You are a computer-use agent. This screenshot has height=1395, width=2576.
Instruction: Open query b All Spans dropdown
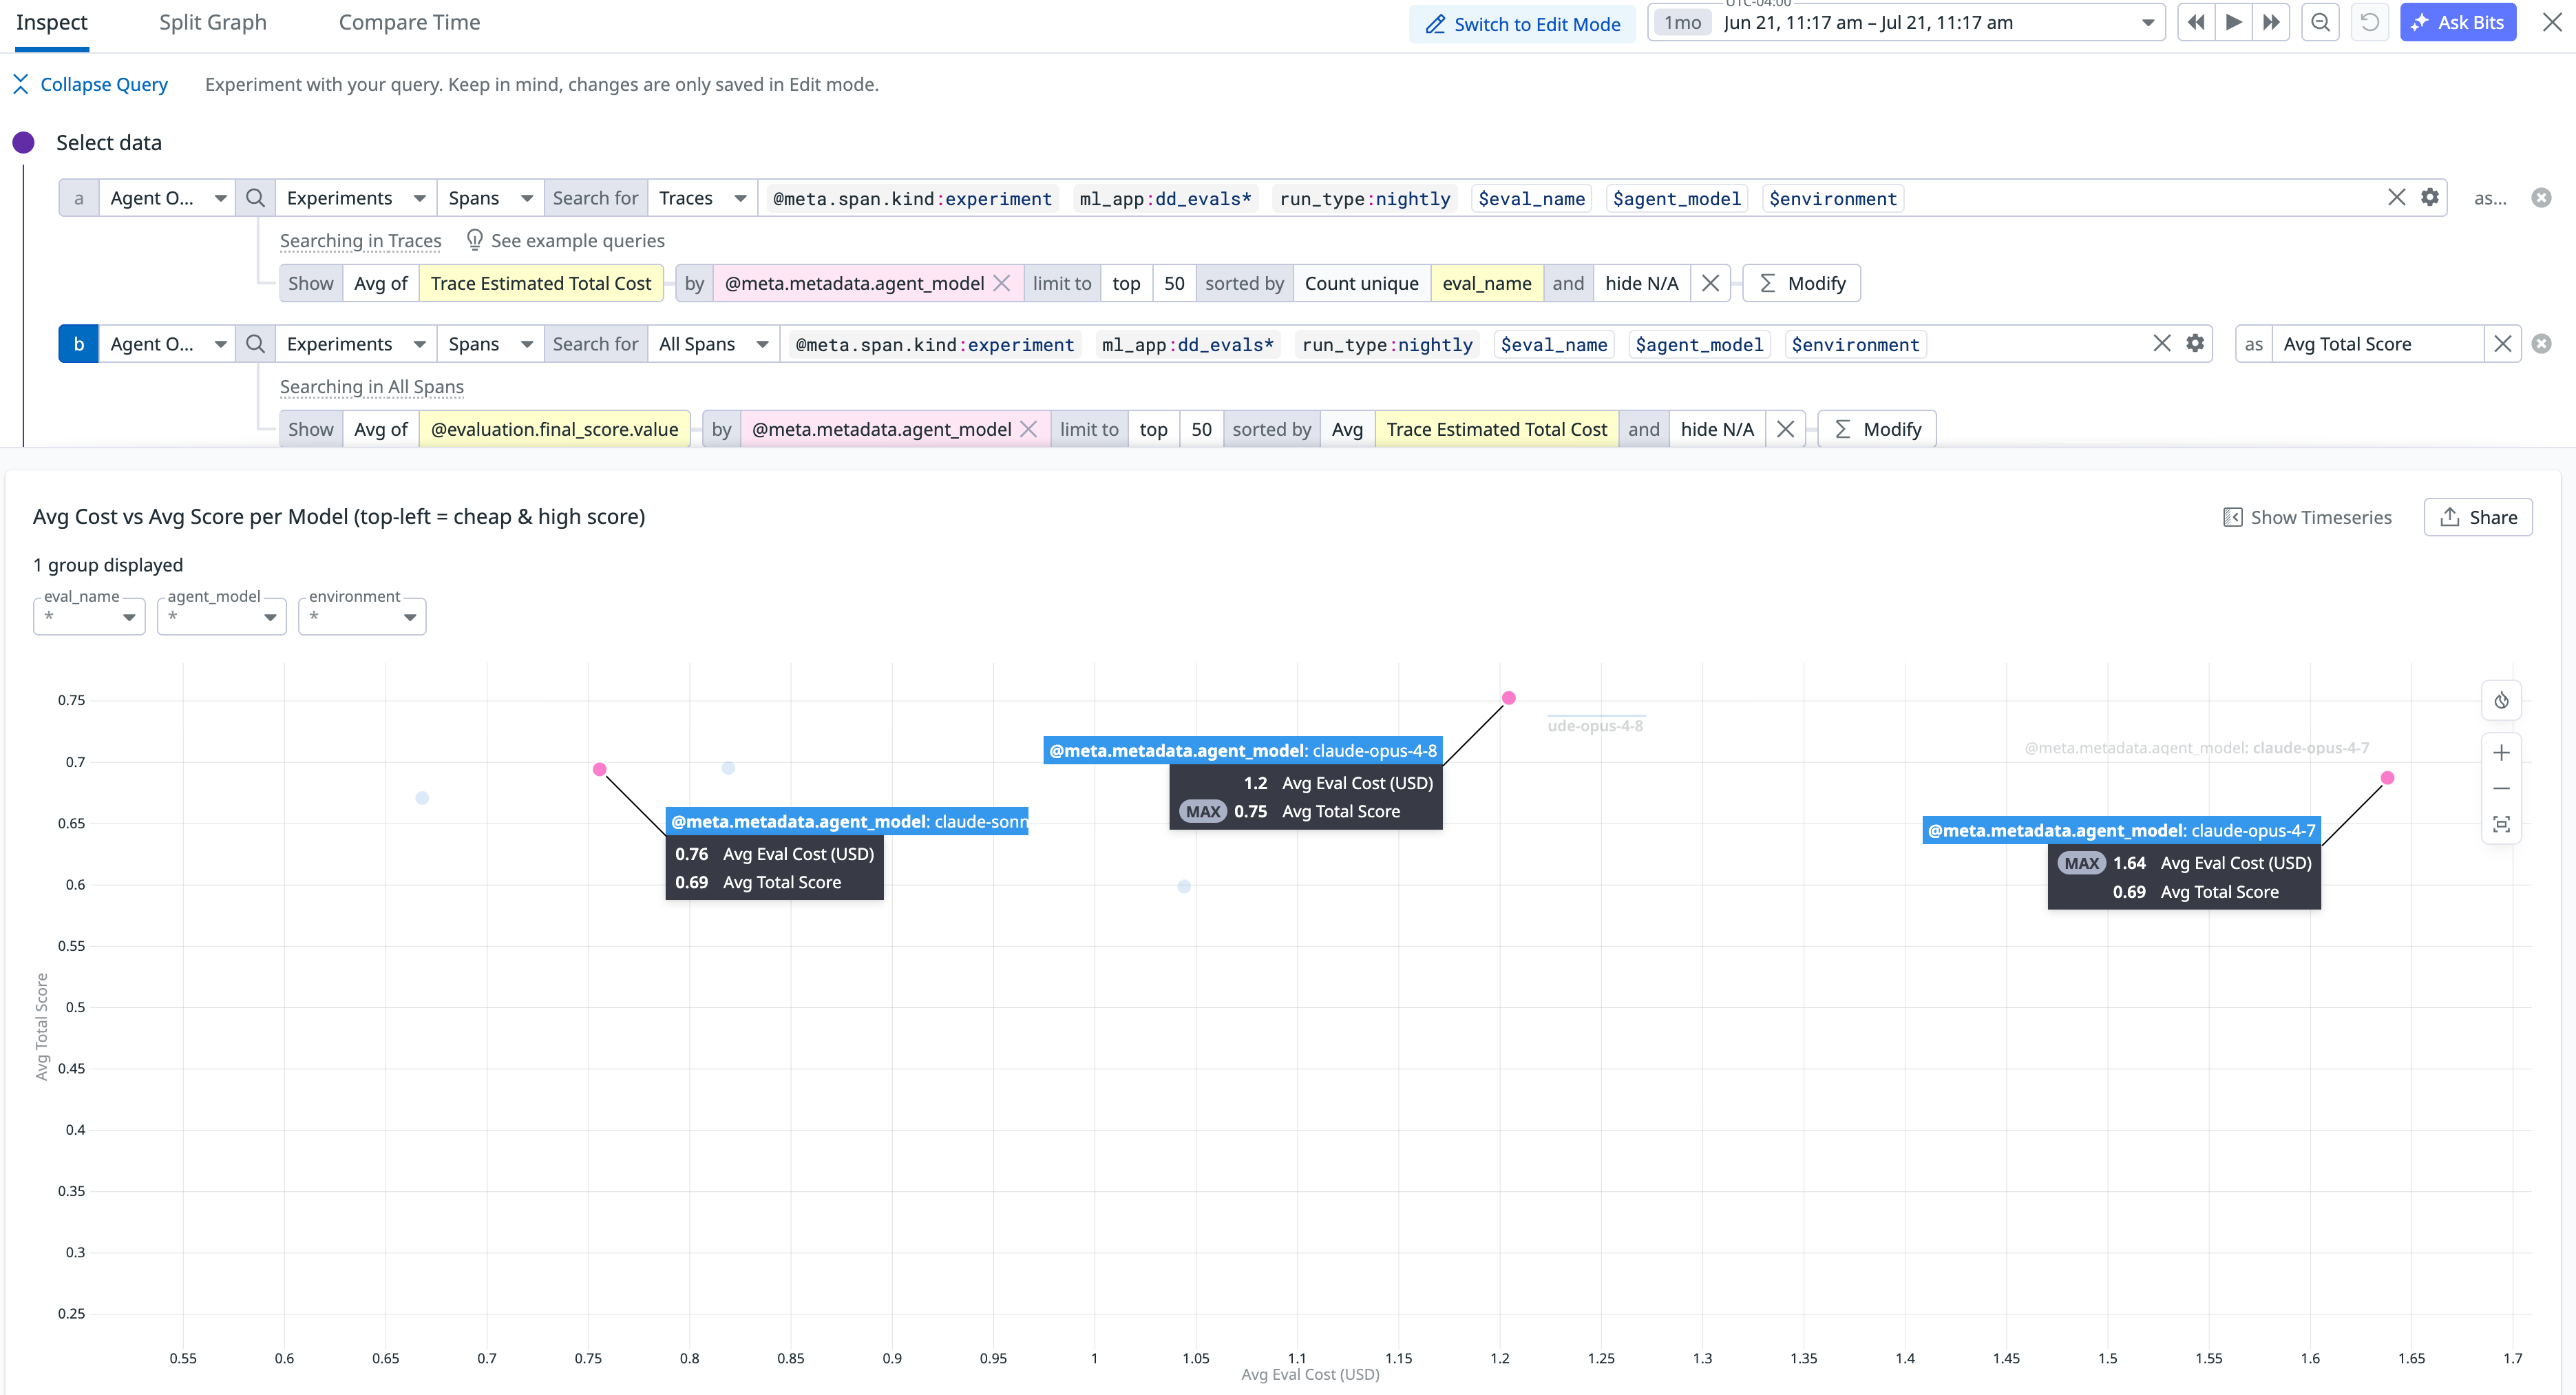click(713, 344)
